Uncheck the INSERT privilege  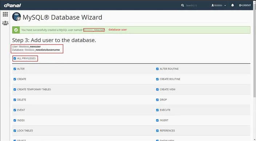click(157, 120)
